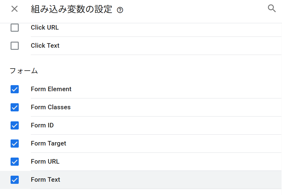Click the highlighted Form Text label
282x195 pixels.
[x=45, y=180]
